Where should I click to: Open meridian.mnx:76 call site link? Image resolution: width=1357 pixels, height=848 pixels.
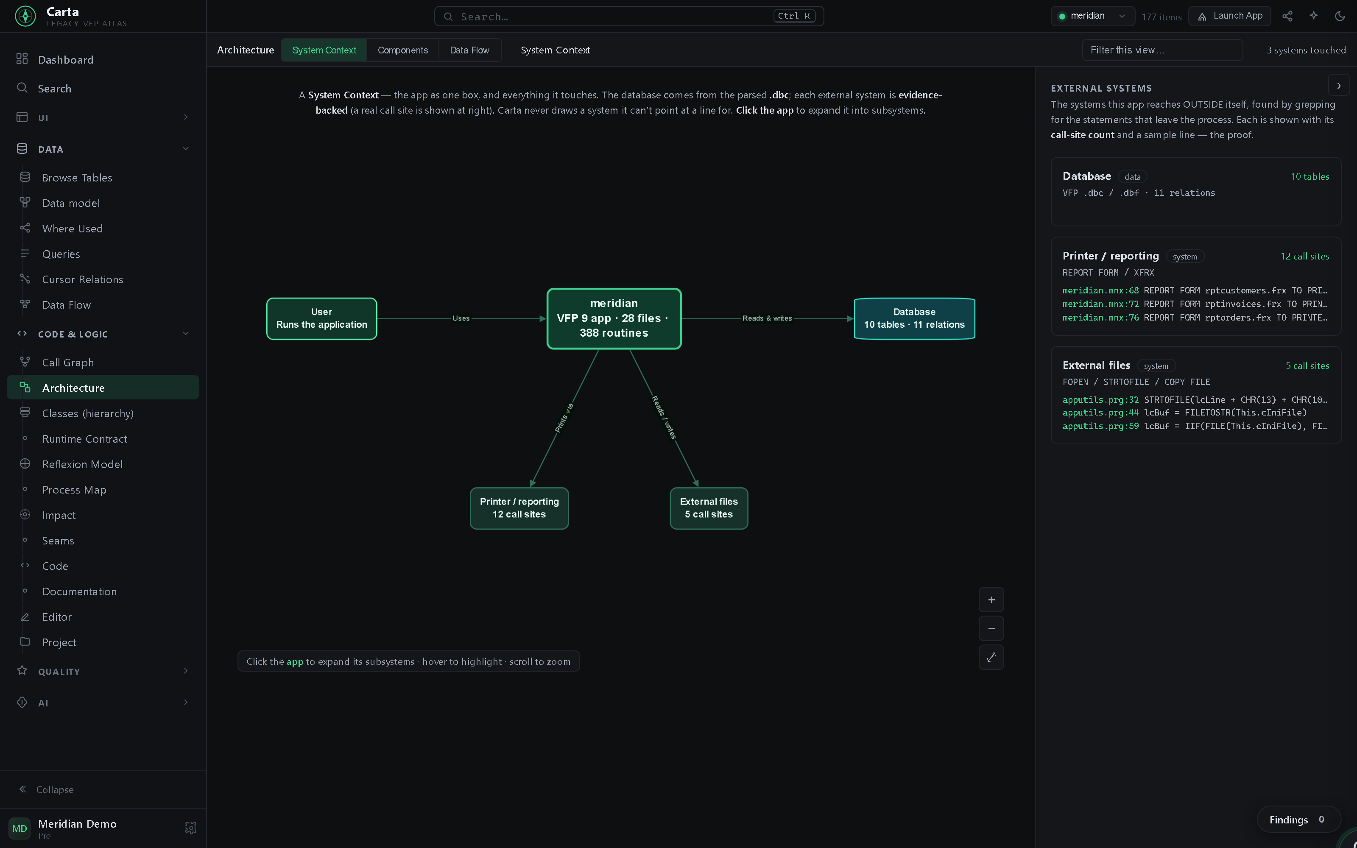coord(1100,318)
